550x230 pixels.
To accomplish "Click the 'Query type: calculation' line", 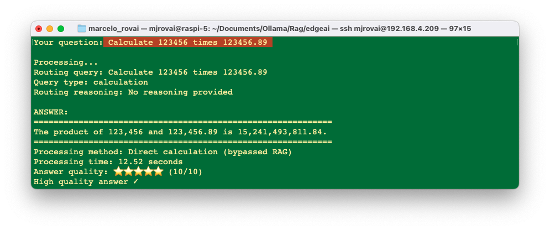I will tap(91, 82).
